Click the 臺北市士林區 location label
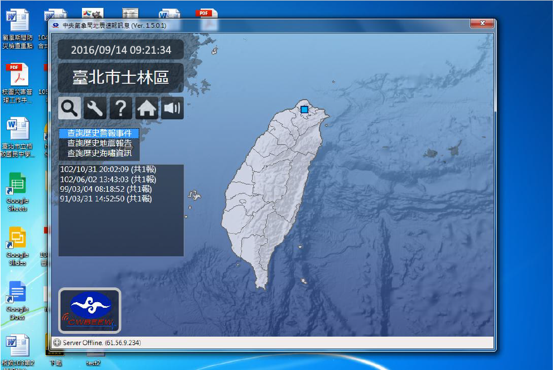The width and height of the screenshot is (554, 370). [120, 78]
